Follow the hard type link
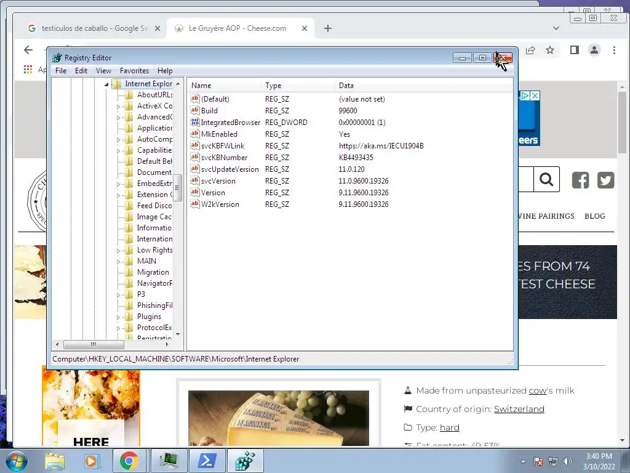The width and height of the screenshot is (630, 473). coord(450,427)
